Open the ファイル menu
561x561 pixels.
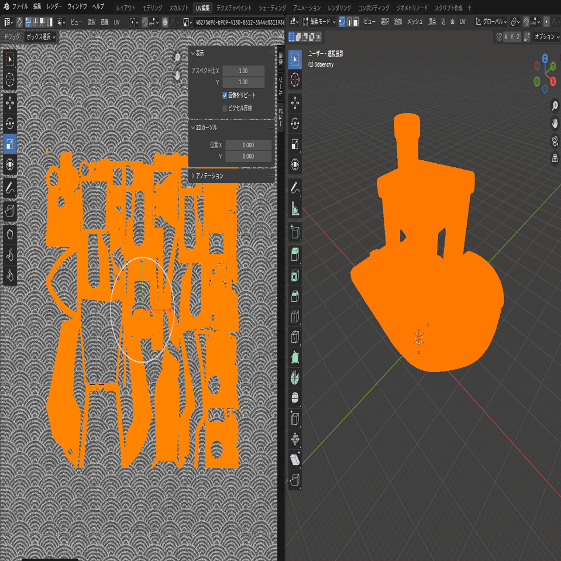coord(20,6)
